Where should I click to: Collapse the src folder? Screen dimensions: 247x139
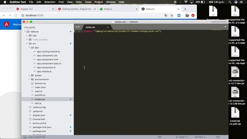27,44
